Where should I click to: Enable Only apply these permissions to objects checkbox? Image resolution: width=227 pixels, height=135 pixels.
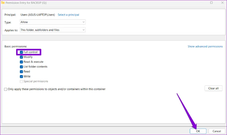(5, 89)
